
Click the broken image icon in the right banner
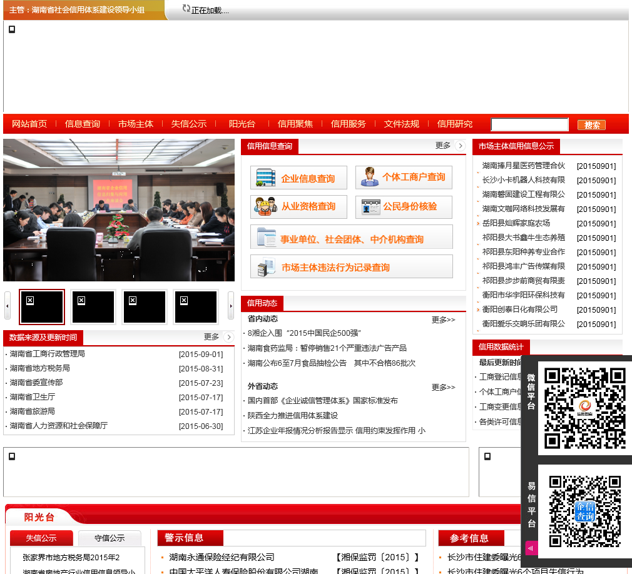point(487,456)
